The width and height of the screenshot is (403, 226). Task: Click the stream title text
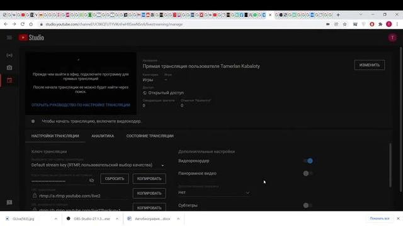pos(201,66)
